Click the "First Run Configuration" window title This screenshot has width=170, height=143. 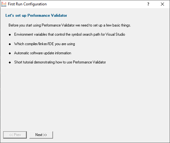pos(27,4)
